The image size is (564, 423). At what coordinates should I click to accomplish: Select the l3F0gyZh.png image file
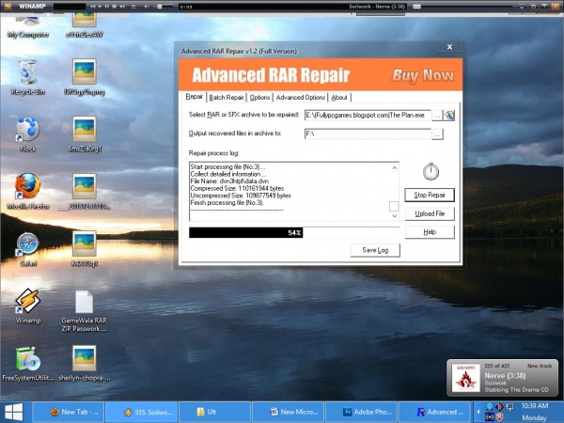click(x=85, y=77)
